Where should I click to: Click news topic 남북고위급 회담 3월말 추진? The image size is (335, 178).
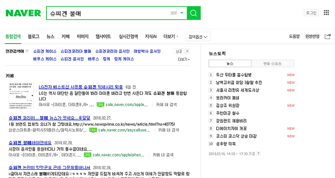click(x=239, y=83)
